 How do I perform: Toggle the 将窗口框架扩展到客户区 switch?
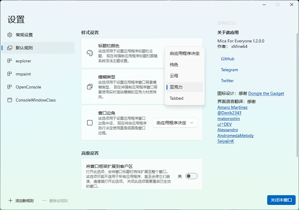191,176
